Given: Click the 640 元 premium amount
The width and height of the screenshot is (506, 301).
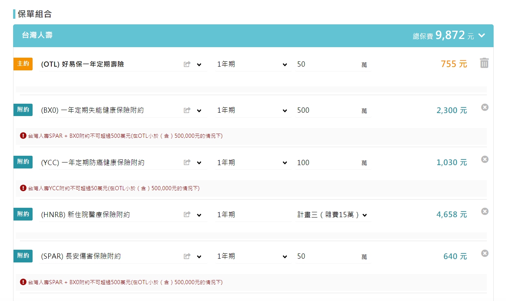Looking at the screenshot, I should coord(455,256).
